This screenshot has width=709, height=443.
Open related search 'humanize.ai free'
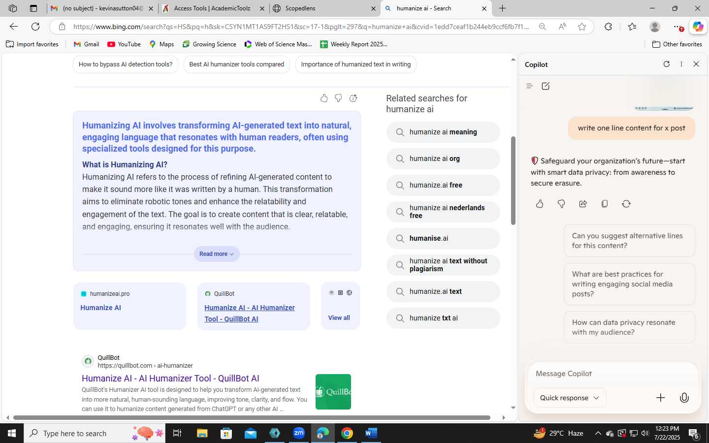(443, 185)
